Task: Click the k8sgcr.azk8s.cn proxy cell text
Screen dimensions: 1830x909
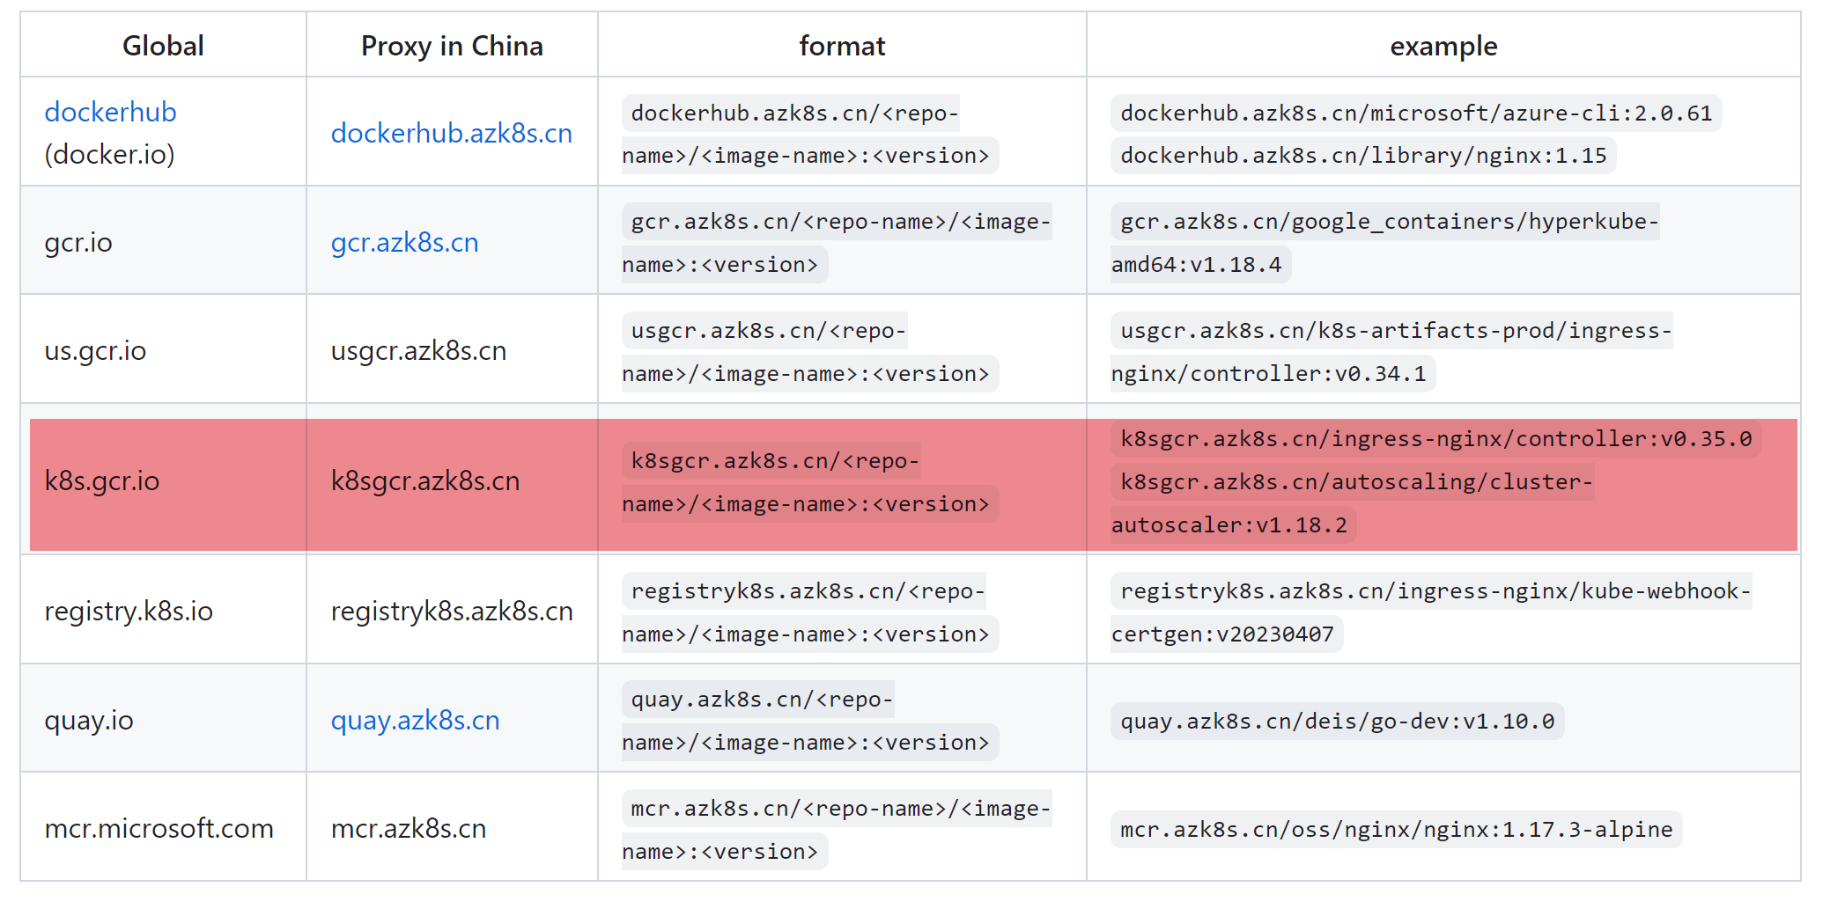Action: [x=425, y=481]
